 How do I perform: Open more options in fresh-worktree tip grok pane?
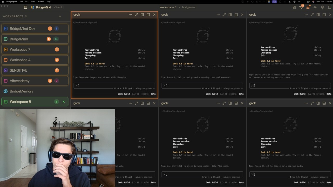(306, 15)
